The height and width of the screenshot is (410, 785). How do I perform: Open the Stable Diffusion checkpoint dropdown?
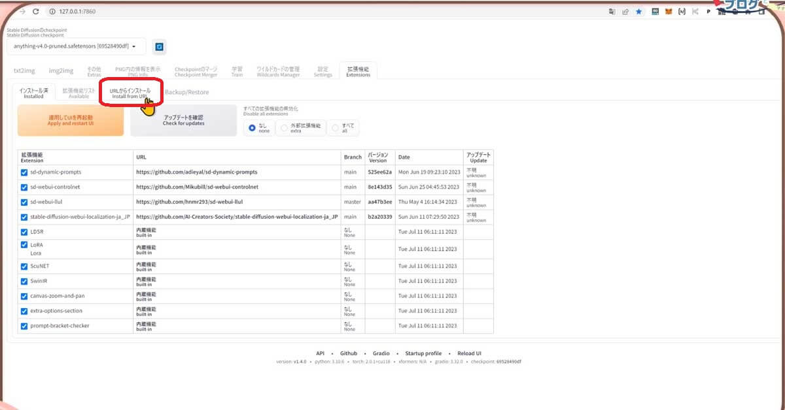tap(76, 46)
